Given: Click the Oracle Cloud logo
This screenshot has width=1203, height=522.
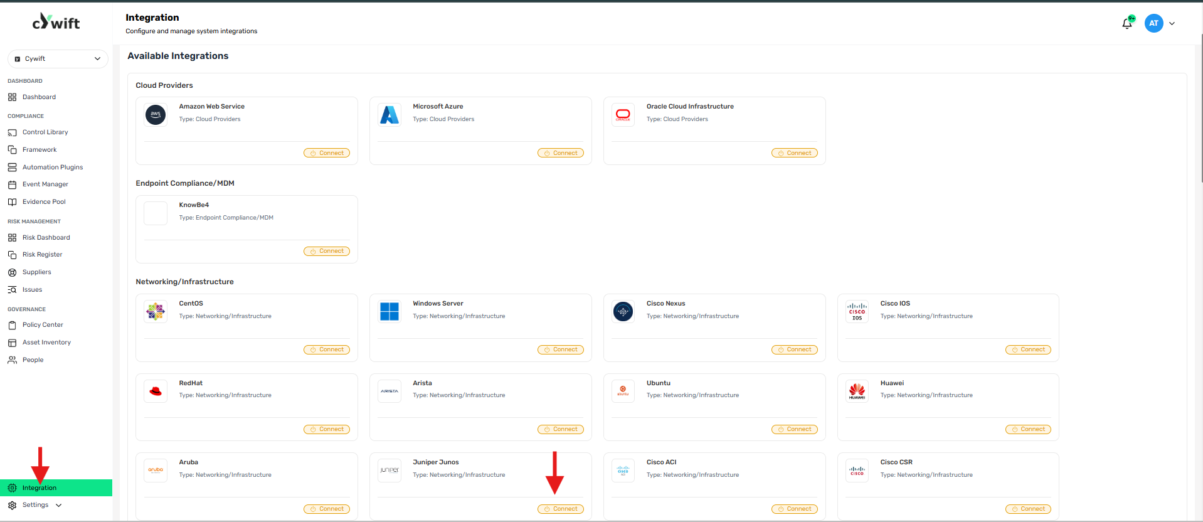Looking at the screenshot, I should tap(623, 115).
